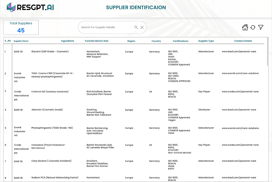Screen dimensions: 272x182
Task: Click Rich Emollient, Barrier Occlusive cell
Action: tap(99, 93)
